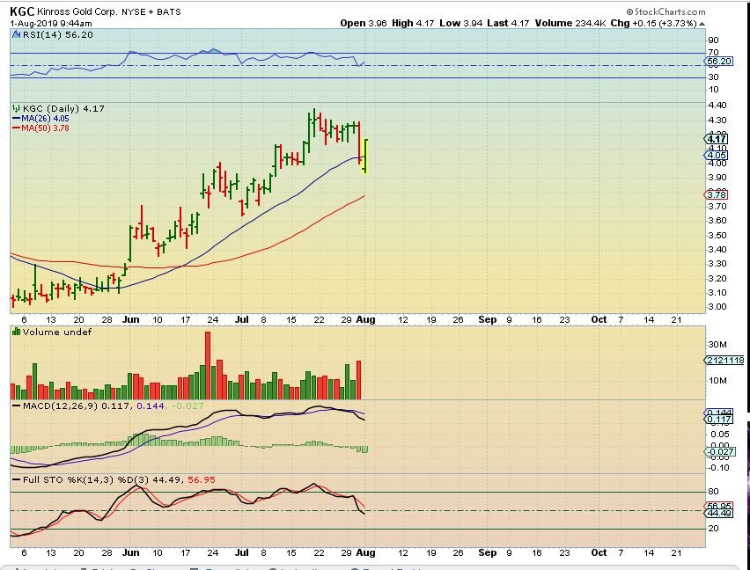This screenshot has height=570, width=750.
Task: Click the Jul label on bottom stochastic date axis
Action: pos(242,552)
